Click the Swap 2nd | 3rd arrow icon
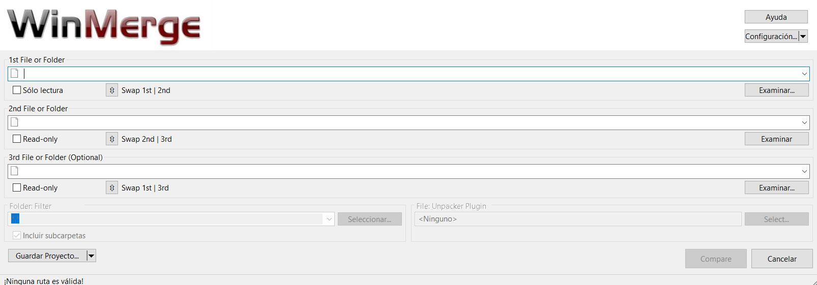Image resolution: width=817 pixels, height=285 pixels. (112, 139)
